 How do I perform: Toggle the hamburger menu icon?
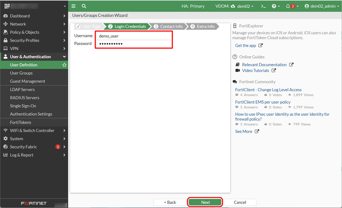coord(74,6)
